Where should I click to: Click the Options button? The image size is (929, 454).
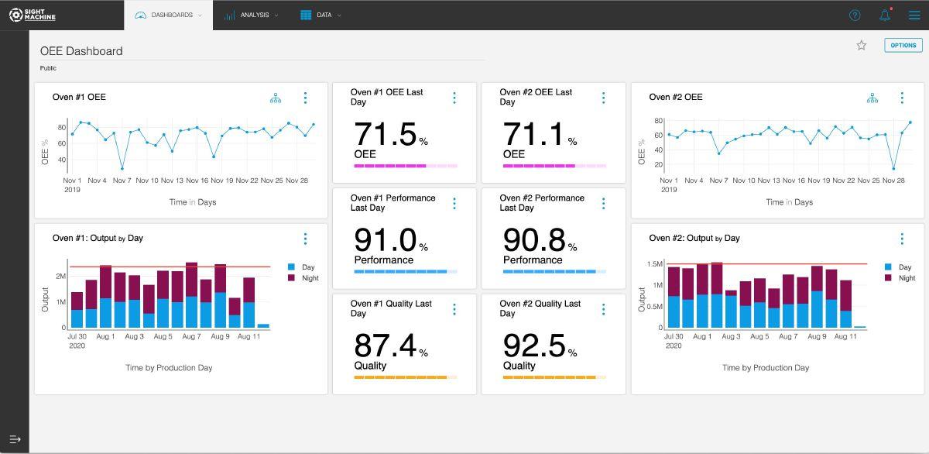[x=903, y=45]
